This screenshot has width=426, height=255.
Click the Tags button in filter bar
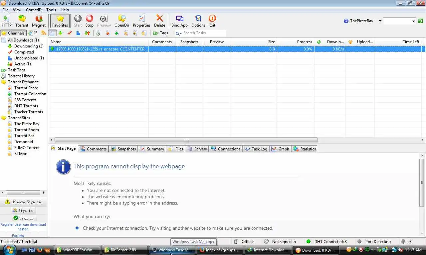[161, 33]
